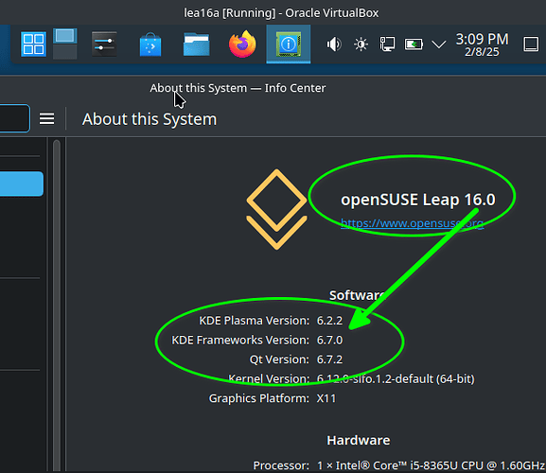
Task: Select the Kernel Version value text
Action: [396, 378]
